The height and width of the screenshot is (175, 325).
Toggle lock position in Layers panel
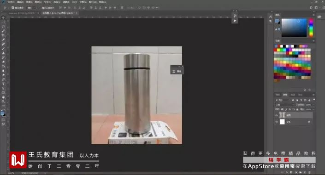tap(290, 109)
